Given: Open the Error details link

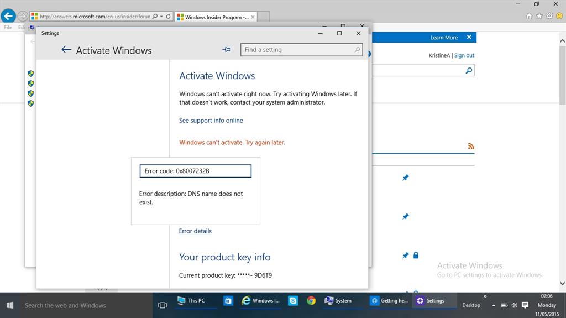Looking at the screenshot, I should [195, 231].
